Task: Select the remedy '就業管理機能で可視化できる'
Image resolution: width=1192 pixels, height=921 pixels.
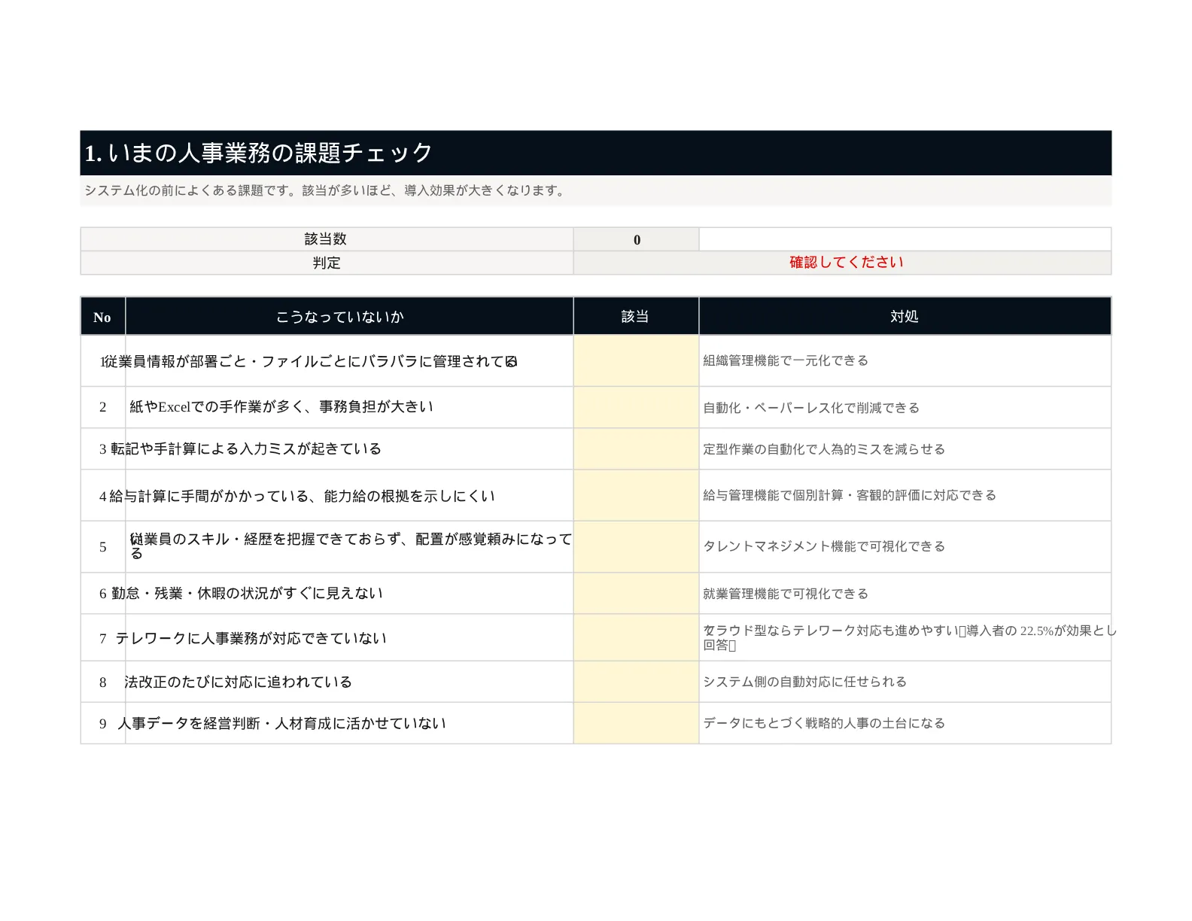Action: pyautogui.click(x=786, y=594)
